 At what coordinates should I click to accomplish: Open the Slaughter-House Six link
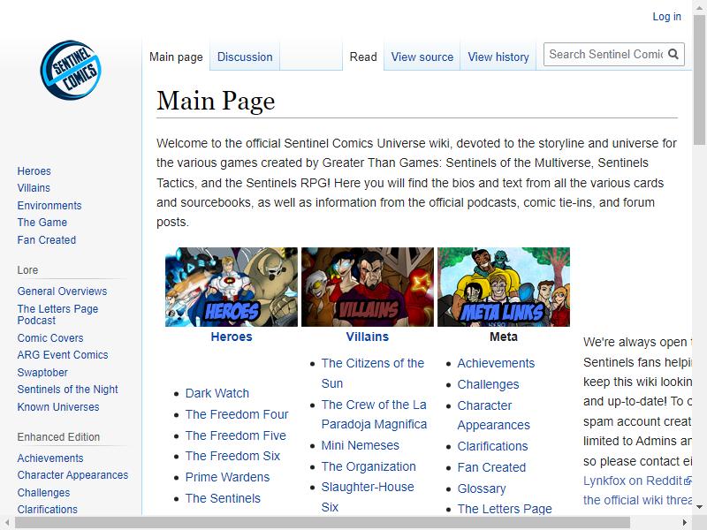(x=368, y=496)
